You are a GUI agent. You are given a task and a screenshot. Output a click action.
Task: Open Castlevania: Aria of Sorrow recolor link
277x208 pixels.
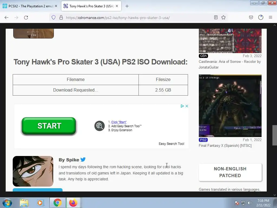[x=230, y=64]
